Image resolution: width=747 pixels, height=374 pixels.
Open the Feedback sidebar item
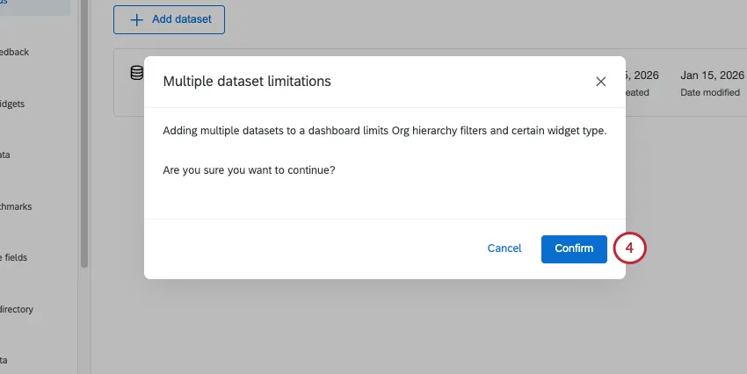click(16, 52)
